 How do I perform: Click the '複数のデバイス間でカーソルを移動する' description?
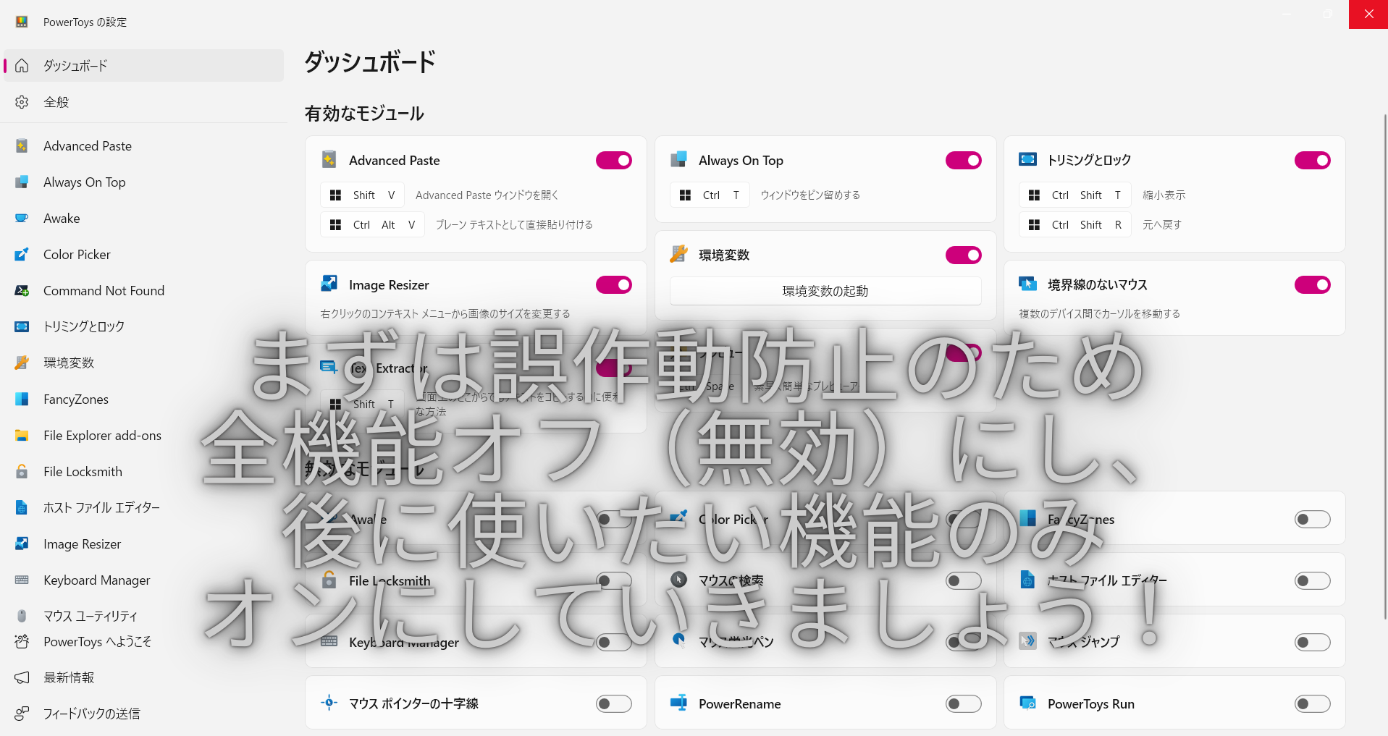[x=1099, y=314]
